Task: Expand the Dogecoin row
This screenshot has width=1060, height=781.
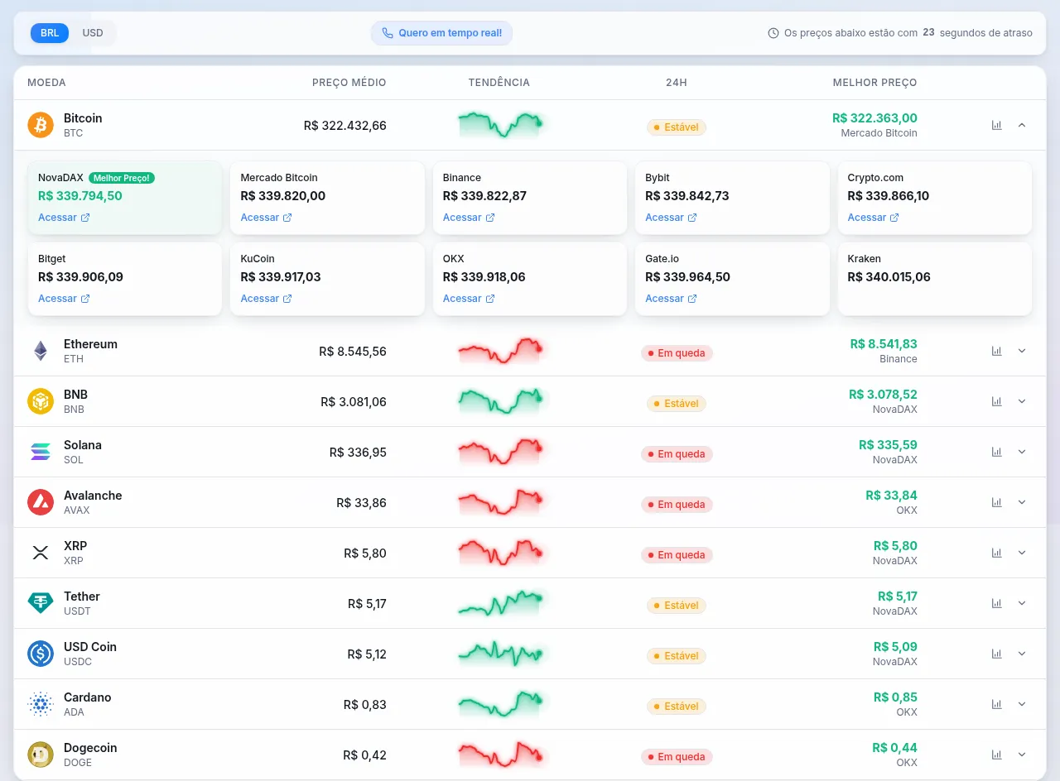Action: coord(1022,755)
